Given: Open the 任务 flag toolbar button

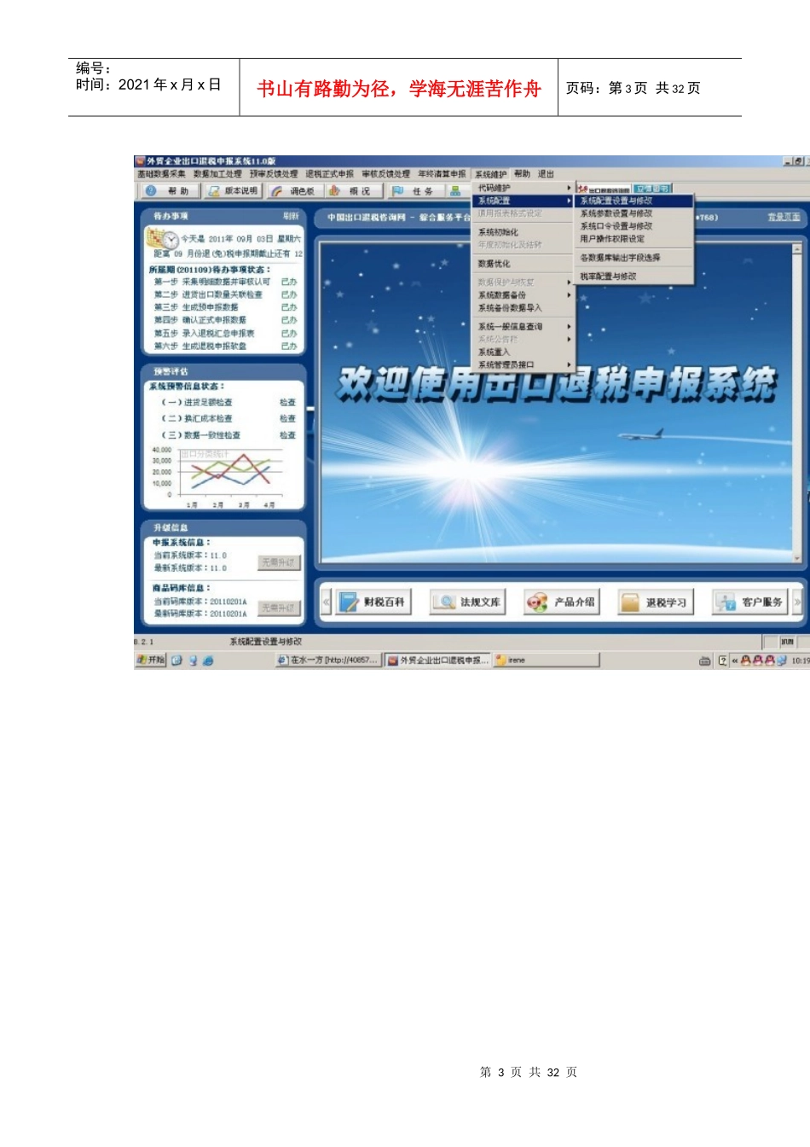Looking at the screenshot, I should (x=414, y=191).
